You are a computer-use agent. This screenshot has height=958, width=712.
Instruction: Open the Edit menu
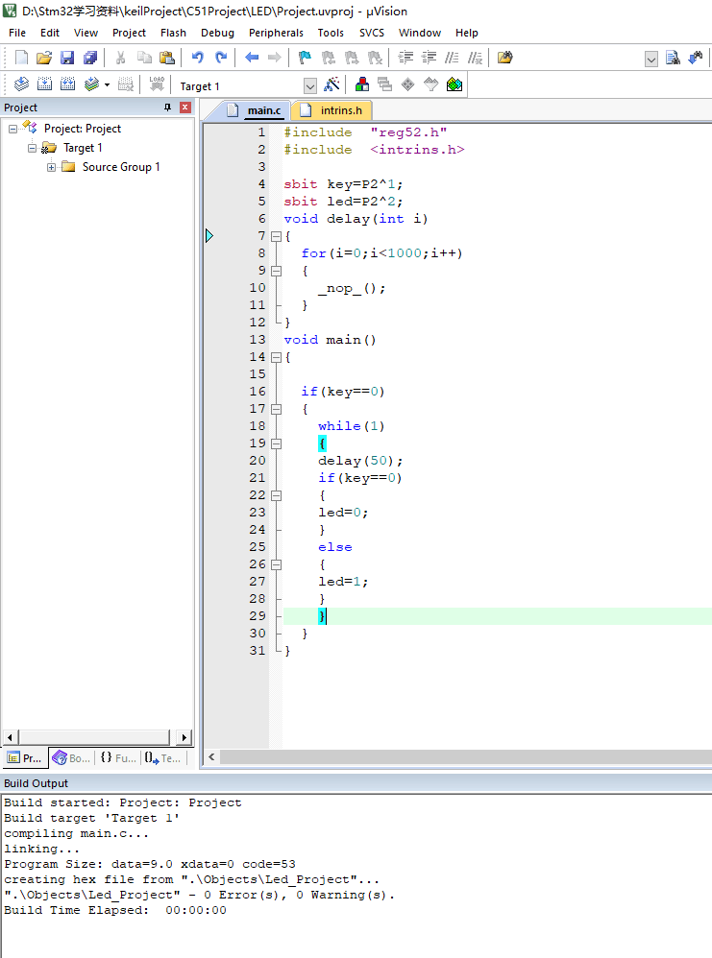[50, 33]
